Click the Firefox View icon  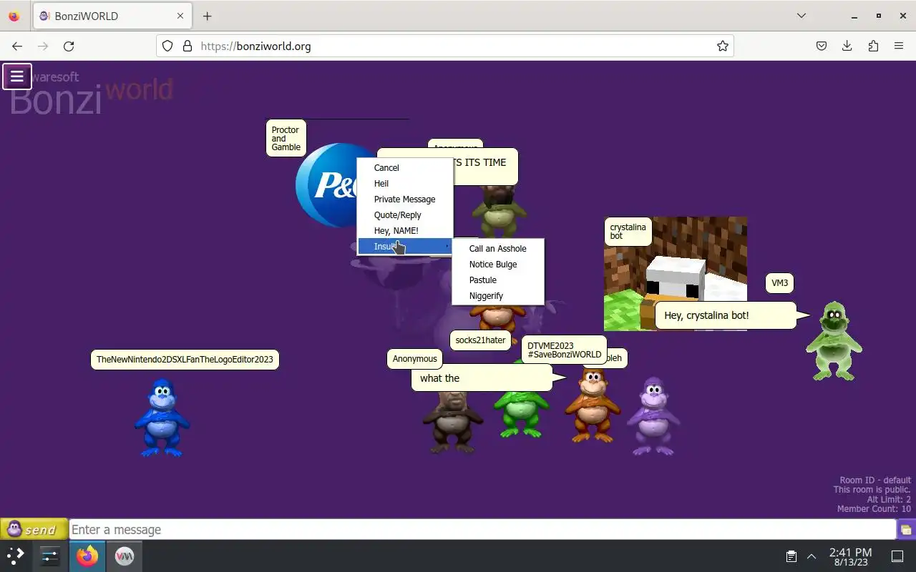14,16
